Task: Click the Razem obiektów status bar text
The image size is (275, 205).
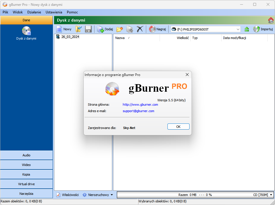Action: tap(21, 201)
